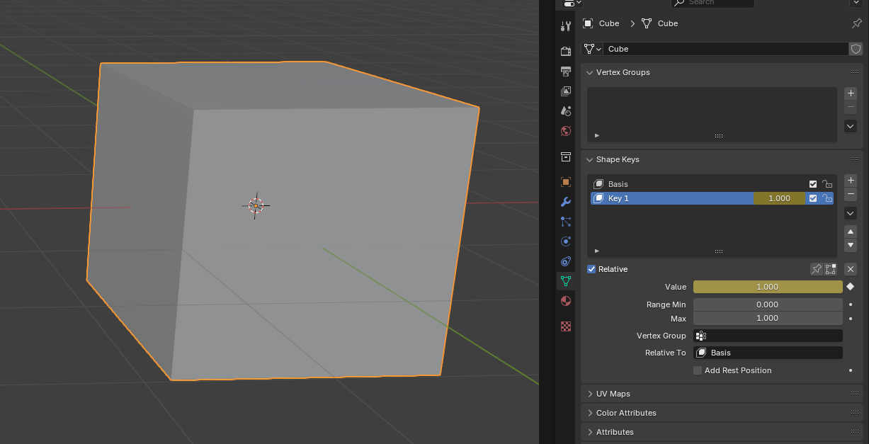869x444 pixels.
Task: Add a new shape key with plus
Action: (x=851, y=181)
